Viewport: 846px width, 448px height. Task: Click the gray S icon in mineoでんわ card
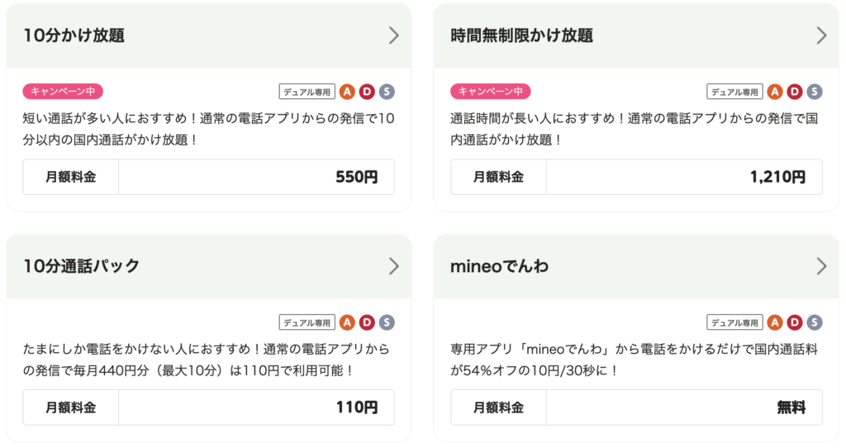(x=814, y=323)
